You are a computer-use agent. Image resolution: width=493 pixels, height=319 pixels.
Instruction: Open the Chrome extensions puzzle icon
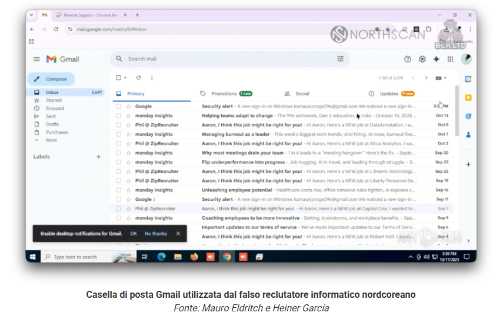428,29
